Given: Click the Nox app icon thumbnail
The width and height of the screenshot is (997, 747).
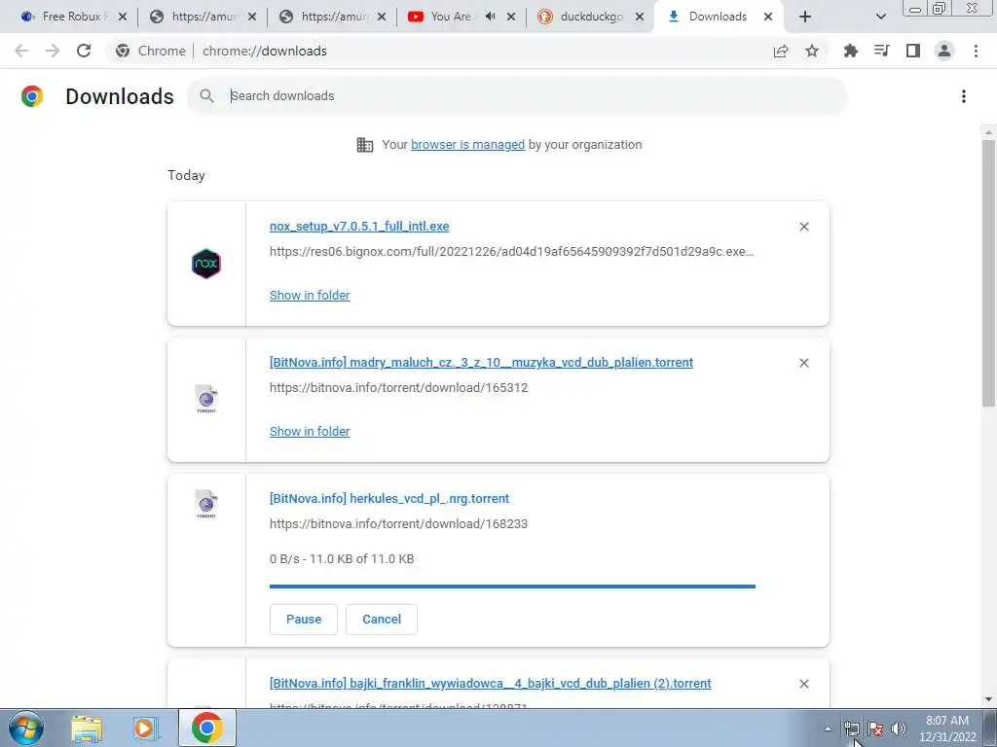Looking at the screenshot, I should (x=206, y=264).
